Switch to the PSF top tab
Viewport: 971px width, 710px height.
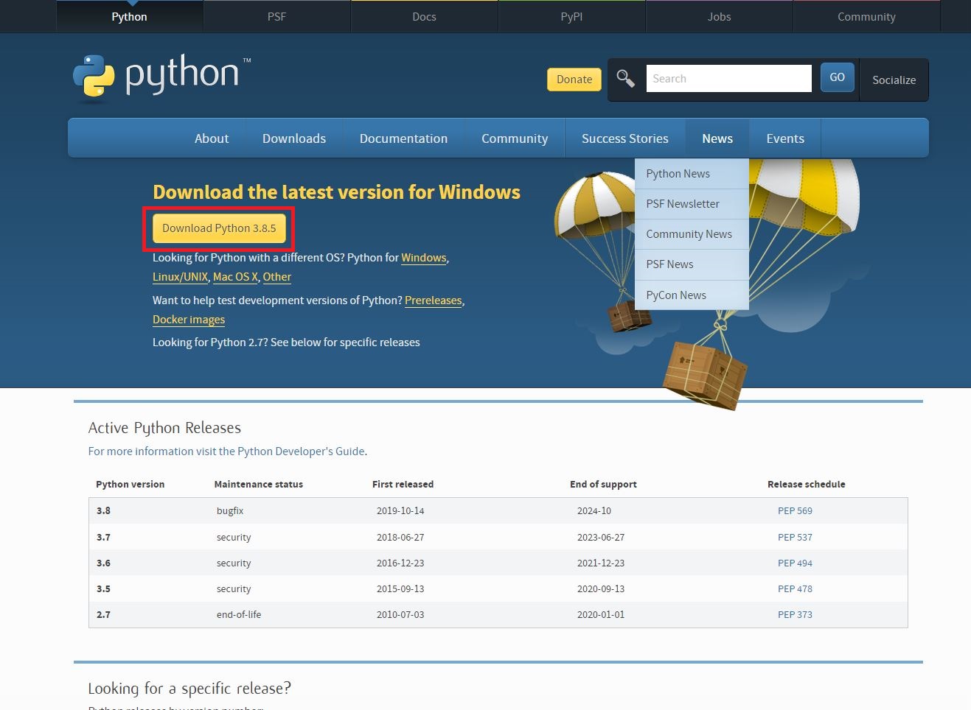276,16
